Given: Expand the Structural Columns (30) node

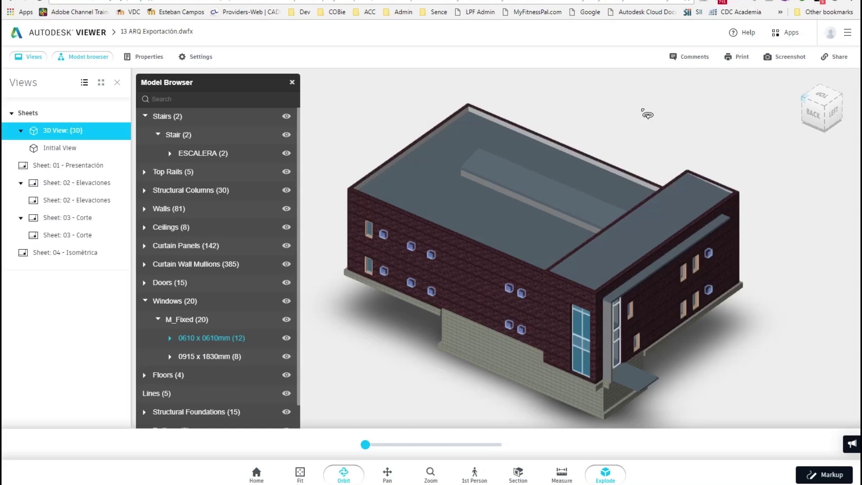Looking at the screenshot, I should click(144, 190).
